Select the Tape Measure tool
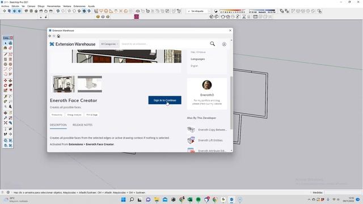 tap(5, 96)
